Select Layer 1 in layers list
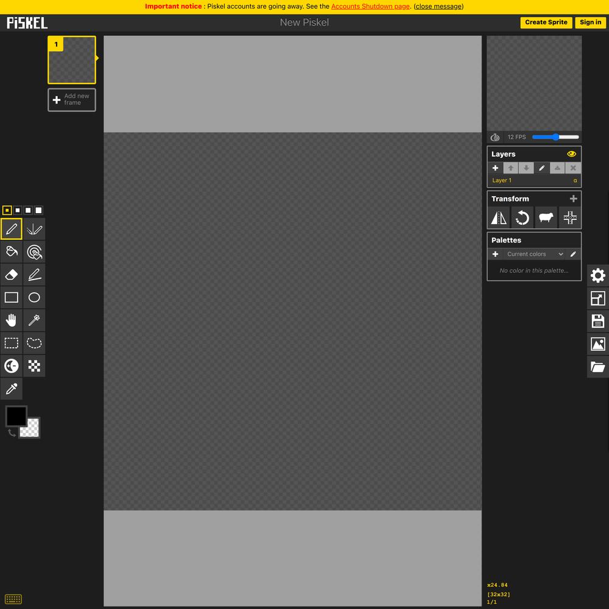The height and width of the screenshot is (609, 609). pos(534,180)
